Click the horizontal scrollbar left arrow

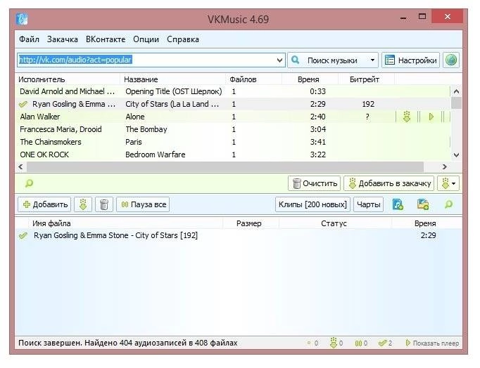click(x=20, y=166)
